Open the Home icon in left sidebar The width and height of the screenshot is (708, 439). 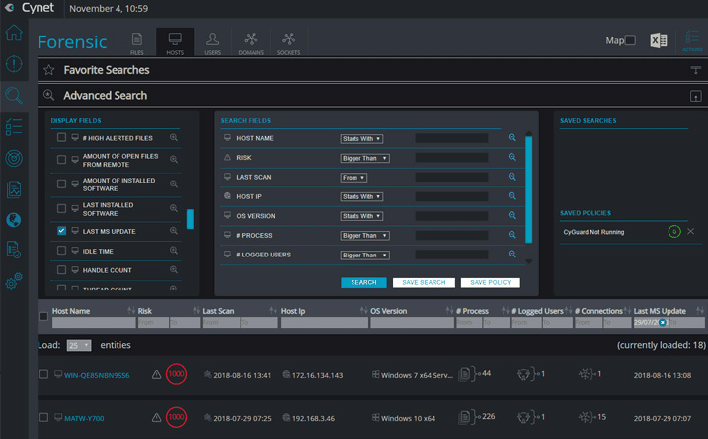click(14, 33)
